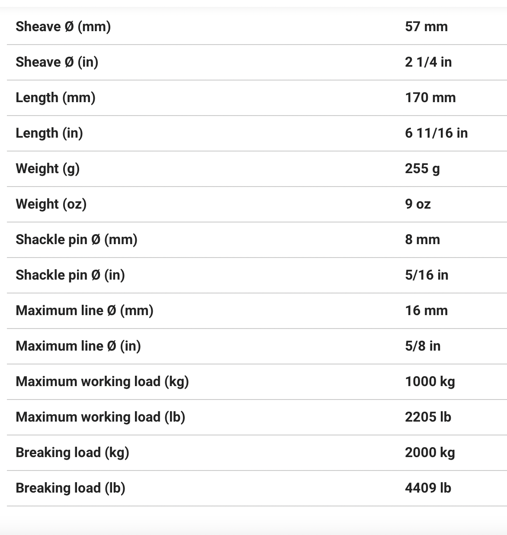This screenshot has width=507, height=535.
Task: Click the 'Sheave Ø (mm)' row label
Action: click(x=63, y=27)
